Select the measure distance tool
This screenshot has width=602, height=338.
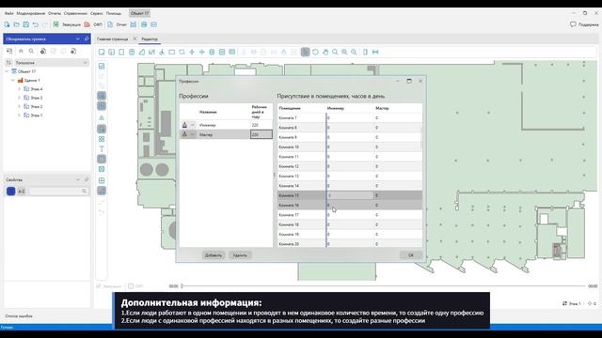point(375,52)
